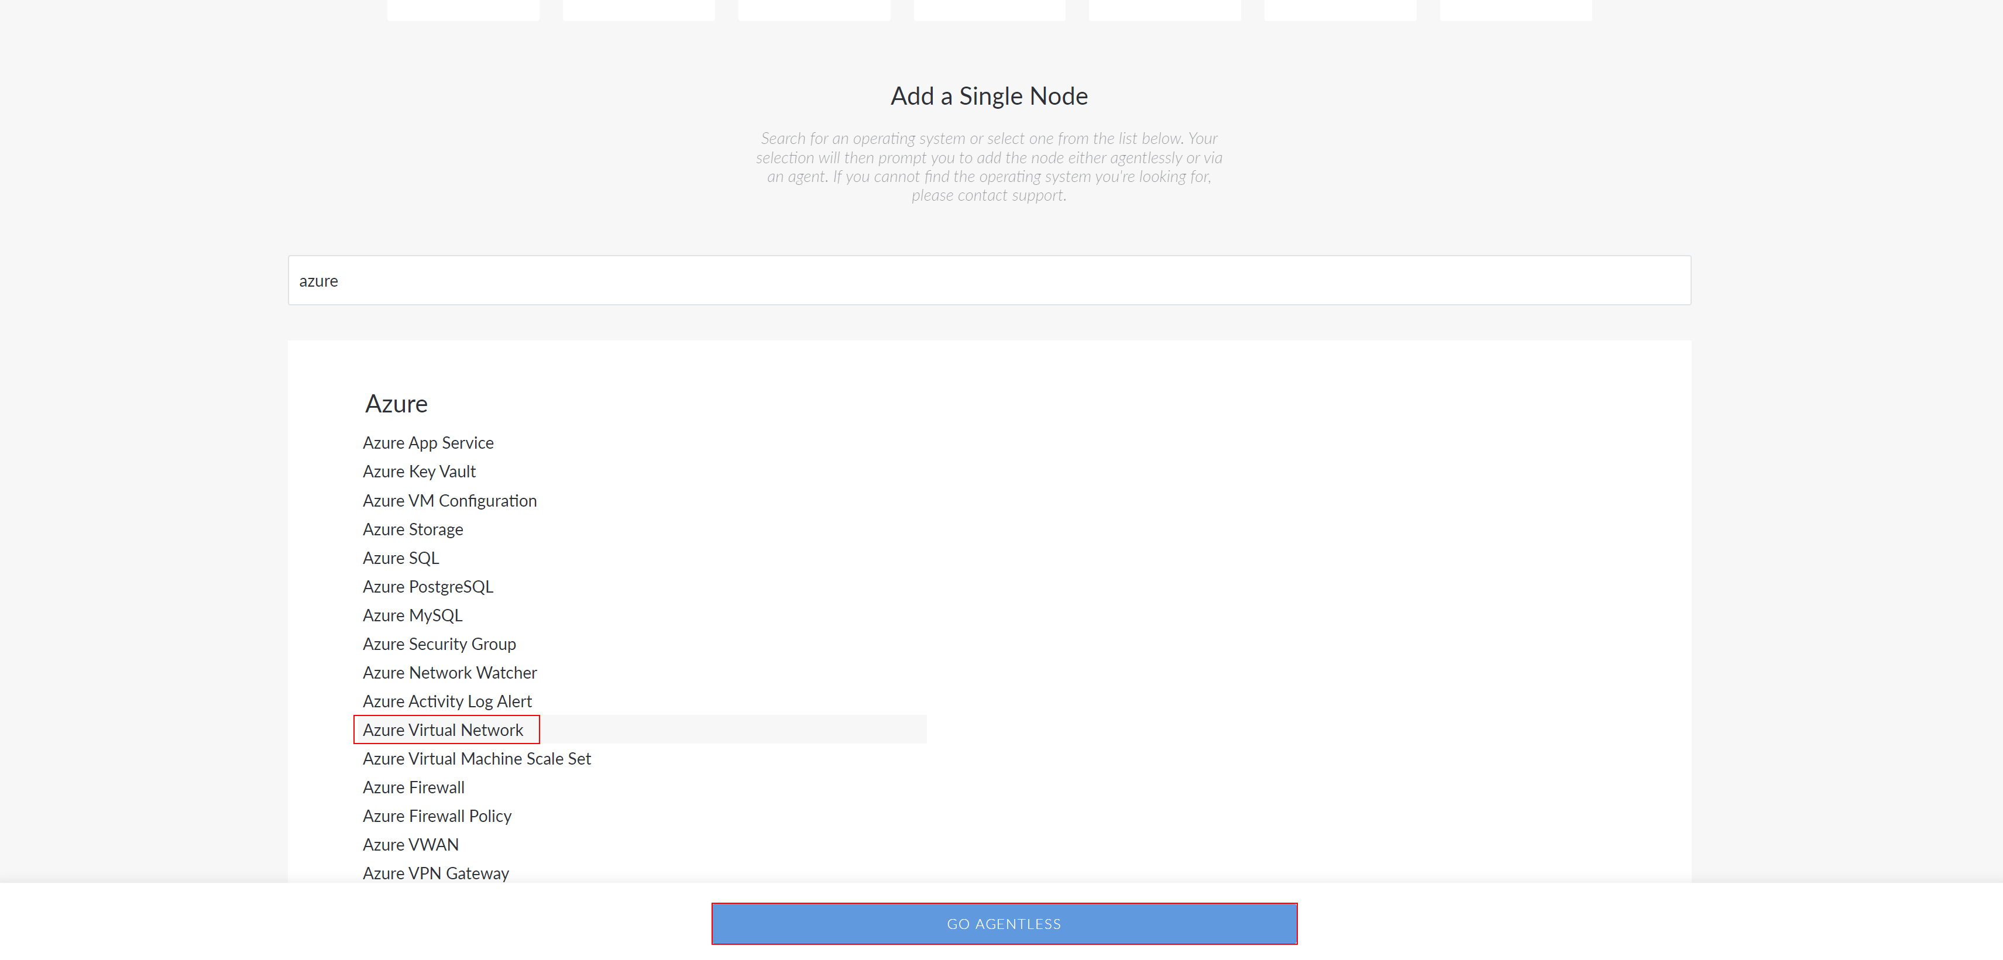Select Azure Activity Log Alert
Screen dimensions: 2003x960
447,701
